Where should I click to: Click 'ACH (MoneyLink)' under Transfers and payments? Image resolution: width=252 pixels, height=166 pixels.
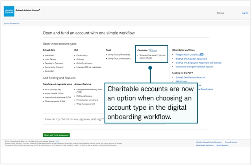click(x=53, y=89)
